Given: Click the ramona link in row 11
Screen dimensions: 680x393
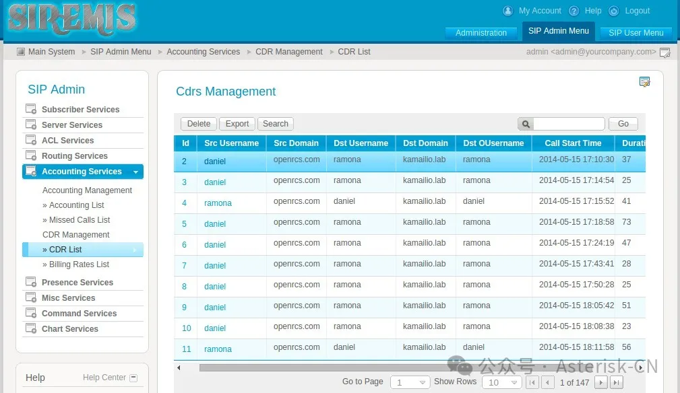Looking at the screenshot, I should 218,349.
